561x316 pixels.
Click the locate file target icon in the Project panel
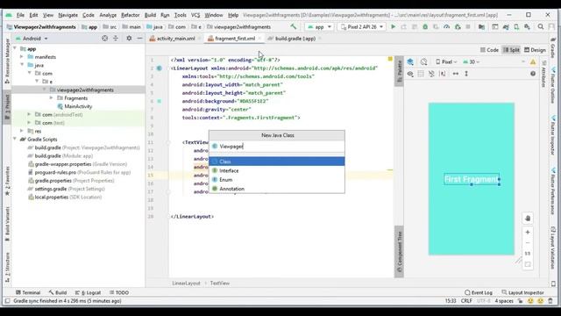[104, 39]
